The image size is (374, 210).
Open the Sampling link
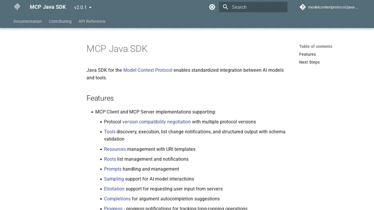[114, 179]
